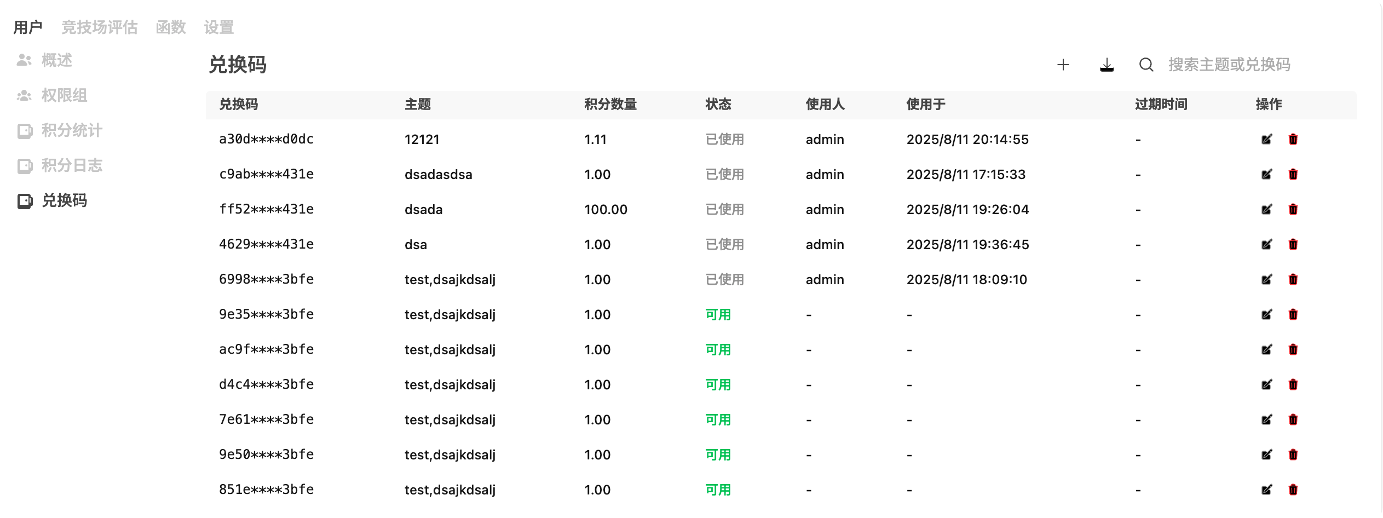Click the magnifier search icon
The image size is (1383, 518).
click(1146, 65)
